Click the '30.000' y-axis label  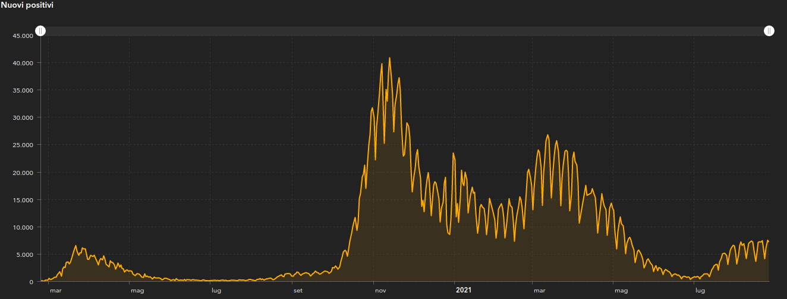[x=23, y=117]
